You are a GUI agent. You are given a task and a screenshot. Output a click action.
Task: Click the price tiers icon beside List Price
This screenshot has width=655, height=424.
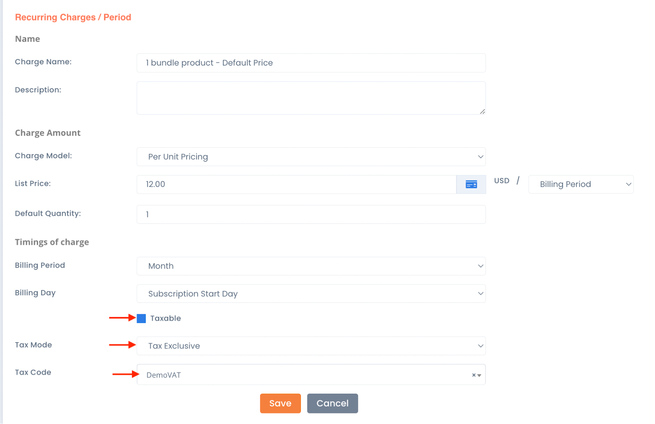point(471,185)
